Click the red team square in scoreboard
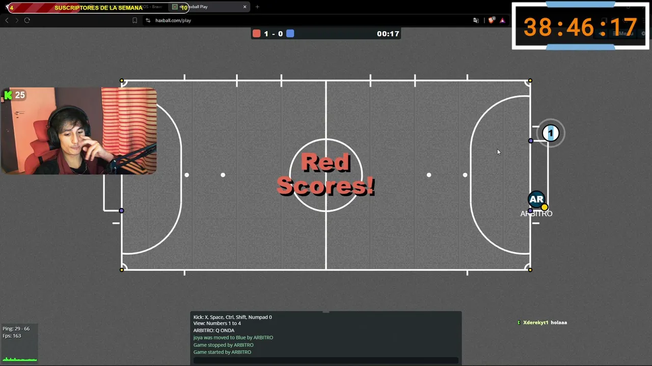 click(x=257, y=34)
